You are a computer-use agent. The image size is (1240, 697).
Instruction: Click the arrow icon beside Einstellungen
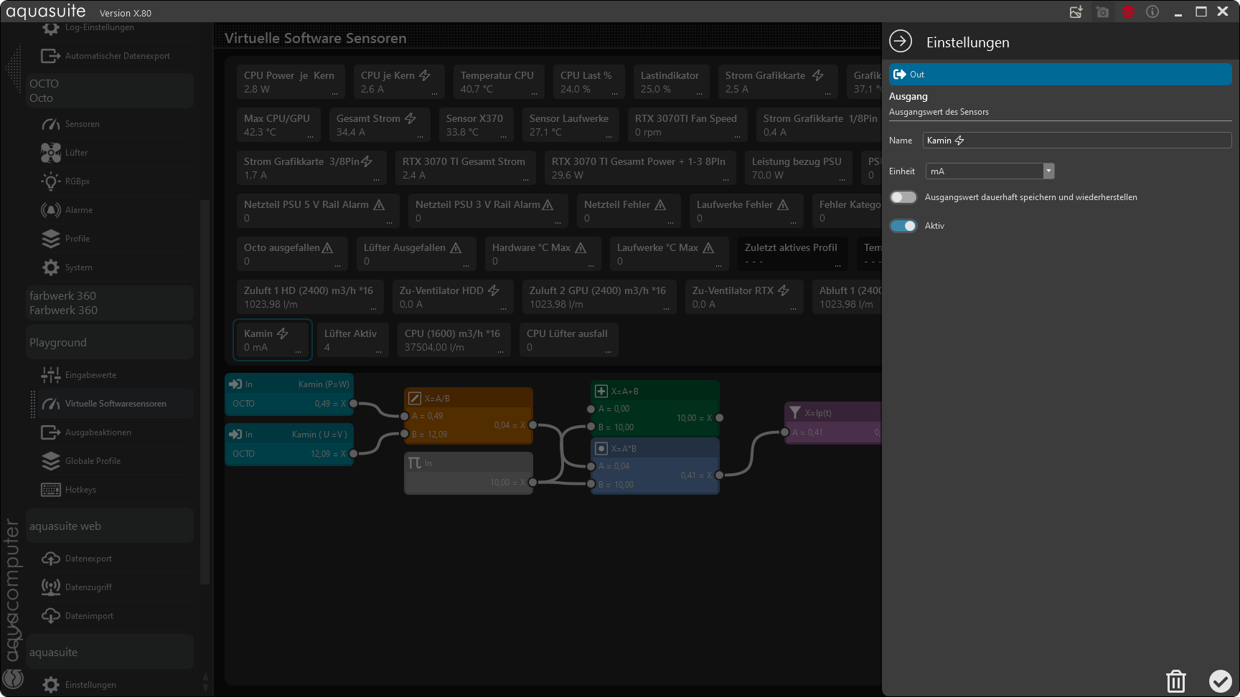(x=901, y=42)
